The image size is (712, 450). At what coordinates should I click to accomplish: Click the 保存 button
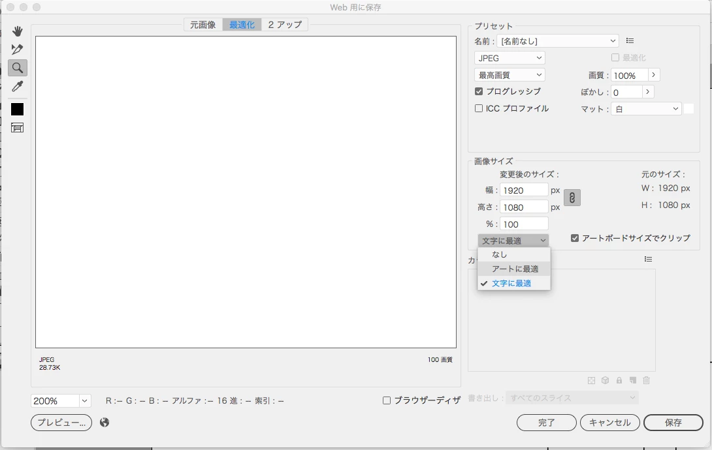pyautogui.click(x=673, y=423)
